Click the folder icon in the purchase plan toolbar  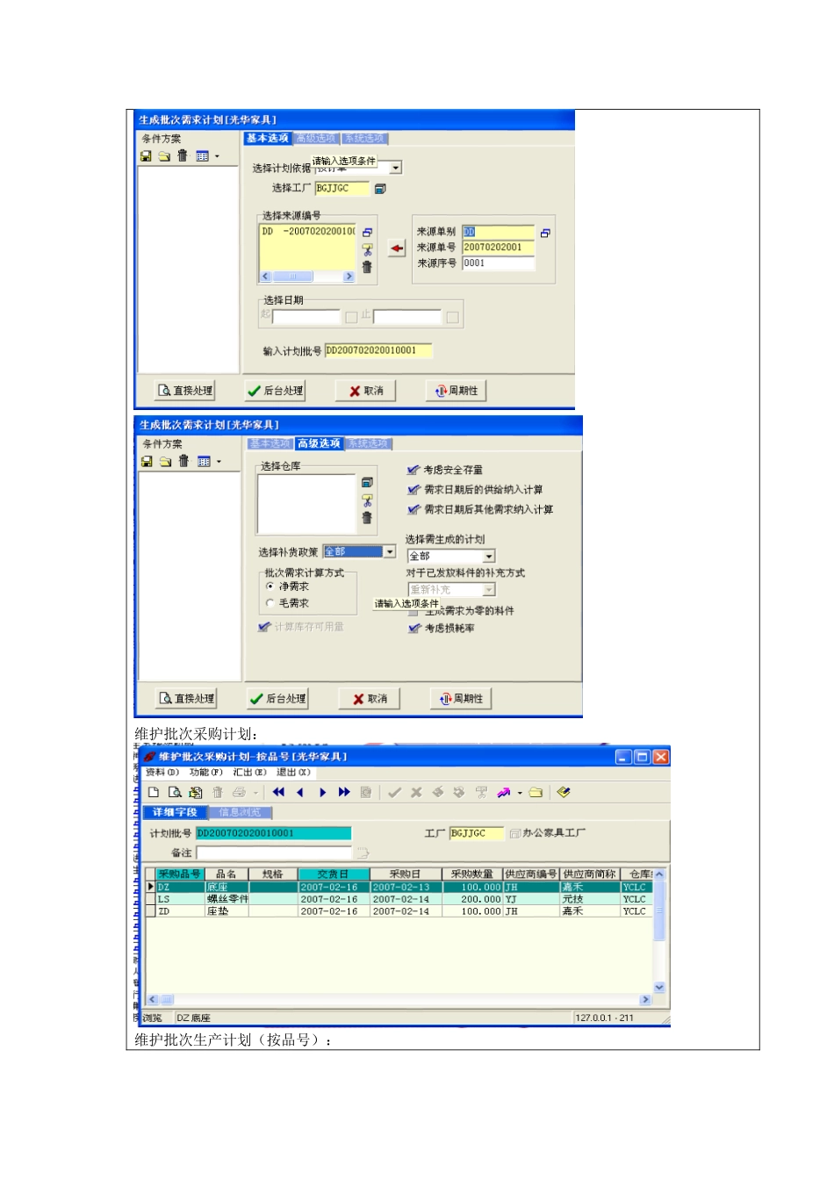(536, 792)
